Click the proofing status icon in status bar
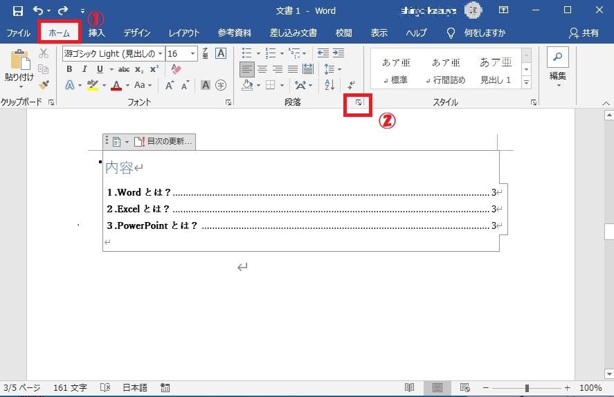Screen dimensions: 614x397 (x=105, y=387)
